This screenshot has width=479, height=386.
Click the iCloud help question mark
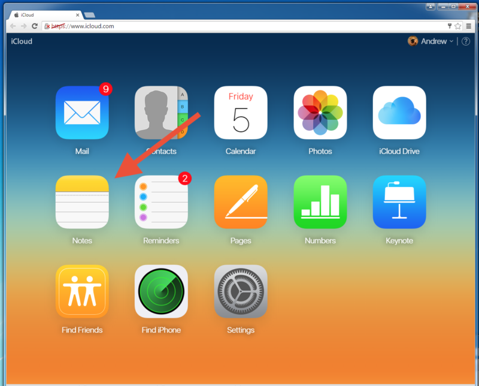[465, 41]
